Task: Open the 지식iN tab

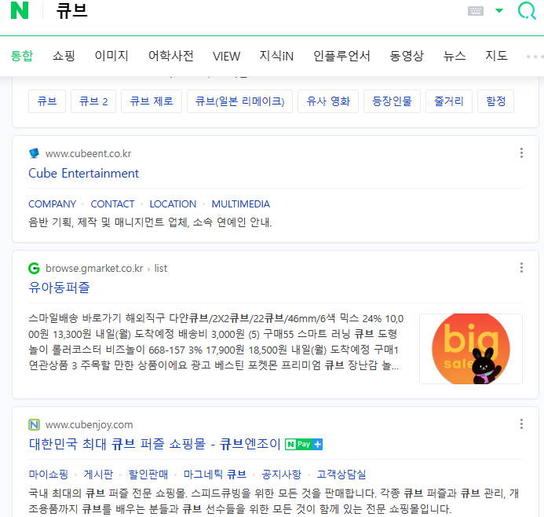Action: pos(276,56)
